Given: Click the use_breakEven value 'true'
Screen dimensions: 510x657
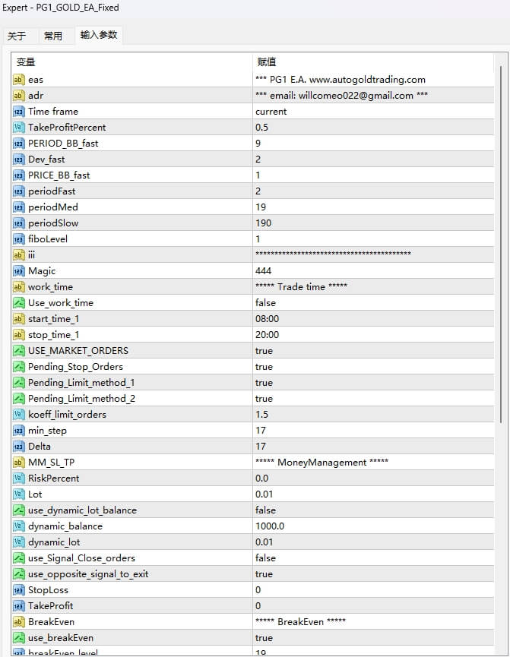Looking at the screenshot, I should [x=264, y=638].
